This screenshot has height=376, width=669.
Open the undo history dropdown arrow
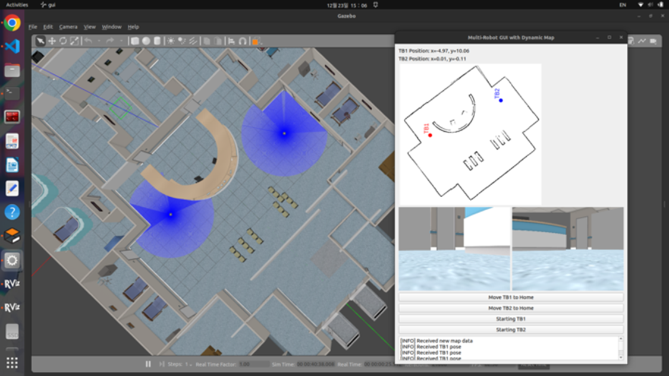click(x=99, y=42)
